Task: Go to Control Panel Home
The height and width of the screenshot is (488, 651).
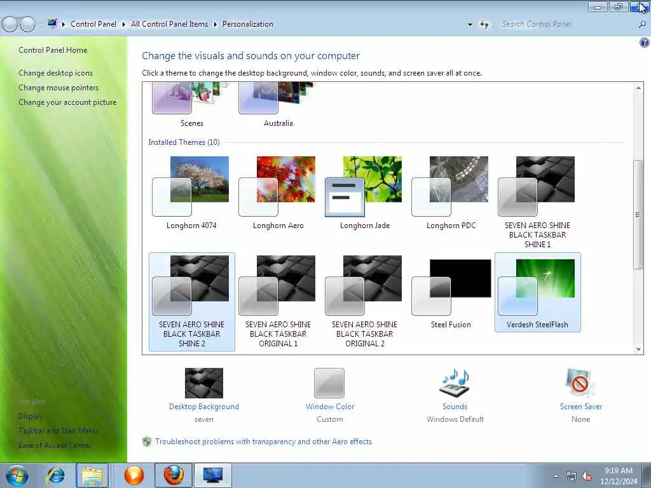Action: (x=53, y=50)
